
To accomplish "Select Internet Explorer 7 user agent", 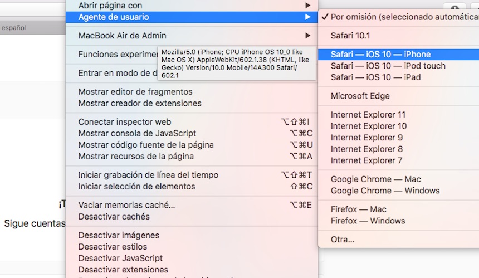I will coord(366,160).
